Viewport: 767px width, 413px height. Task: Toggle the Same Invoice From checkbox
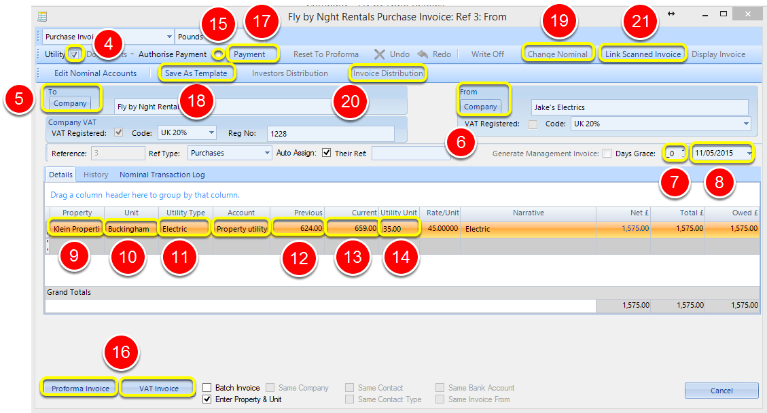[440, 399]
